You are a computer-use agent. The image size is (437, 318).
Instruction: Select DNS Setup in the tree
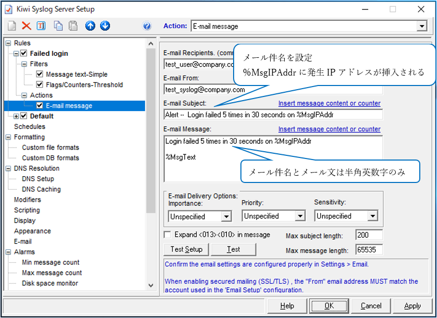[38, 179]
